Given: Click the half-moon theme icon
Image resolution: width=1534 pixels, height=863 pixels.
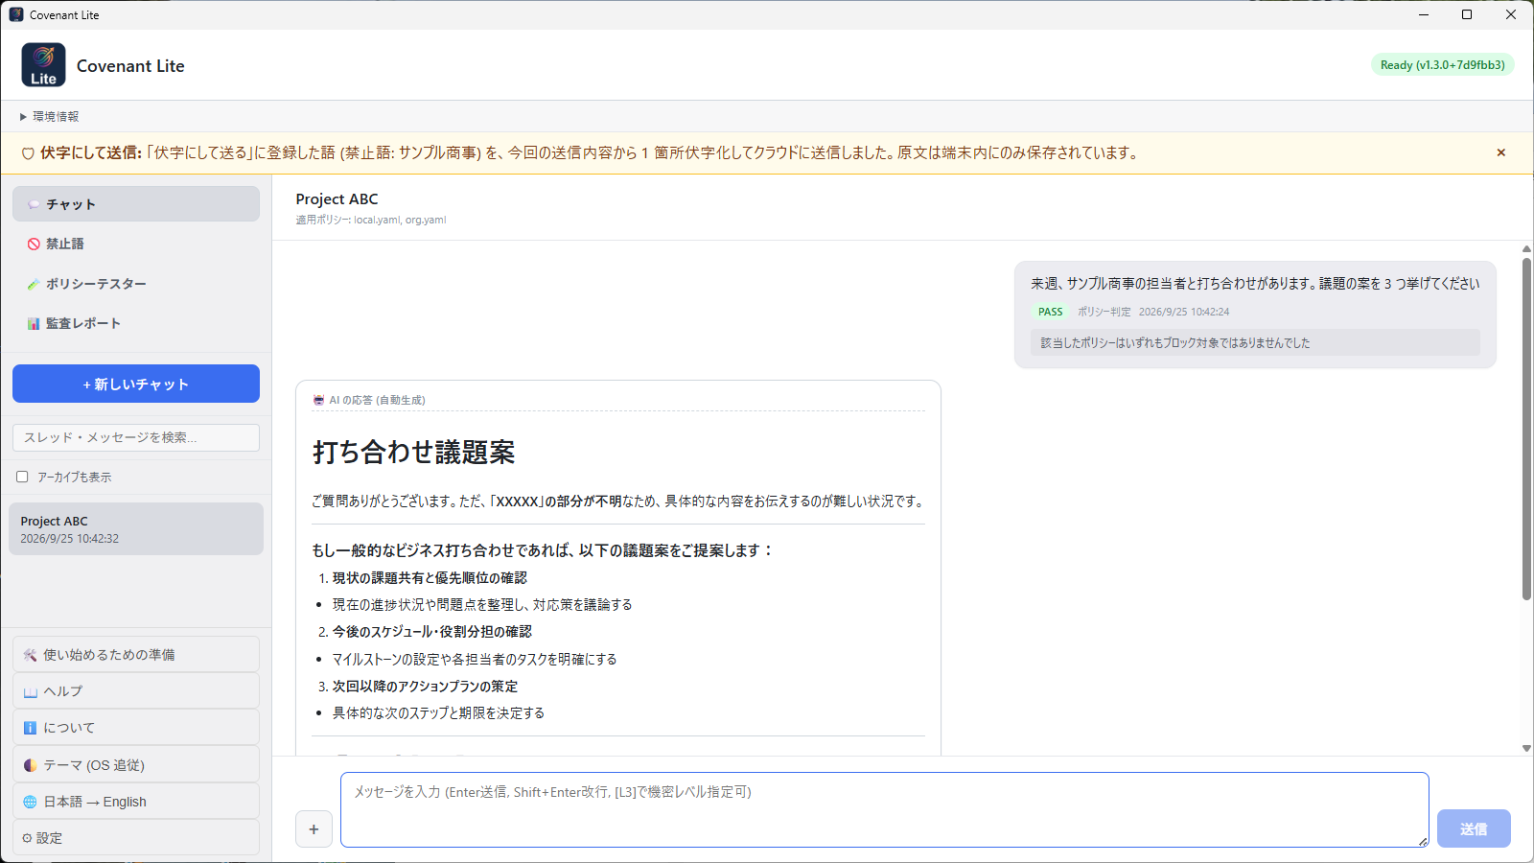Looking at the screenshot, I should (30, 765).
